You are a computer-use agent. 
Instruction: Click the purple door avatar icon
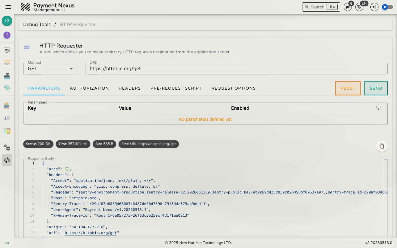click(7, 35)
